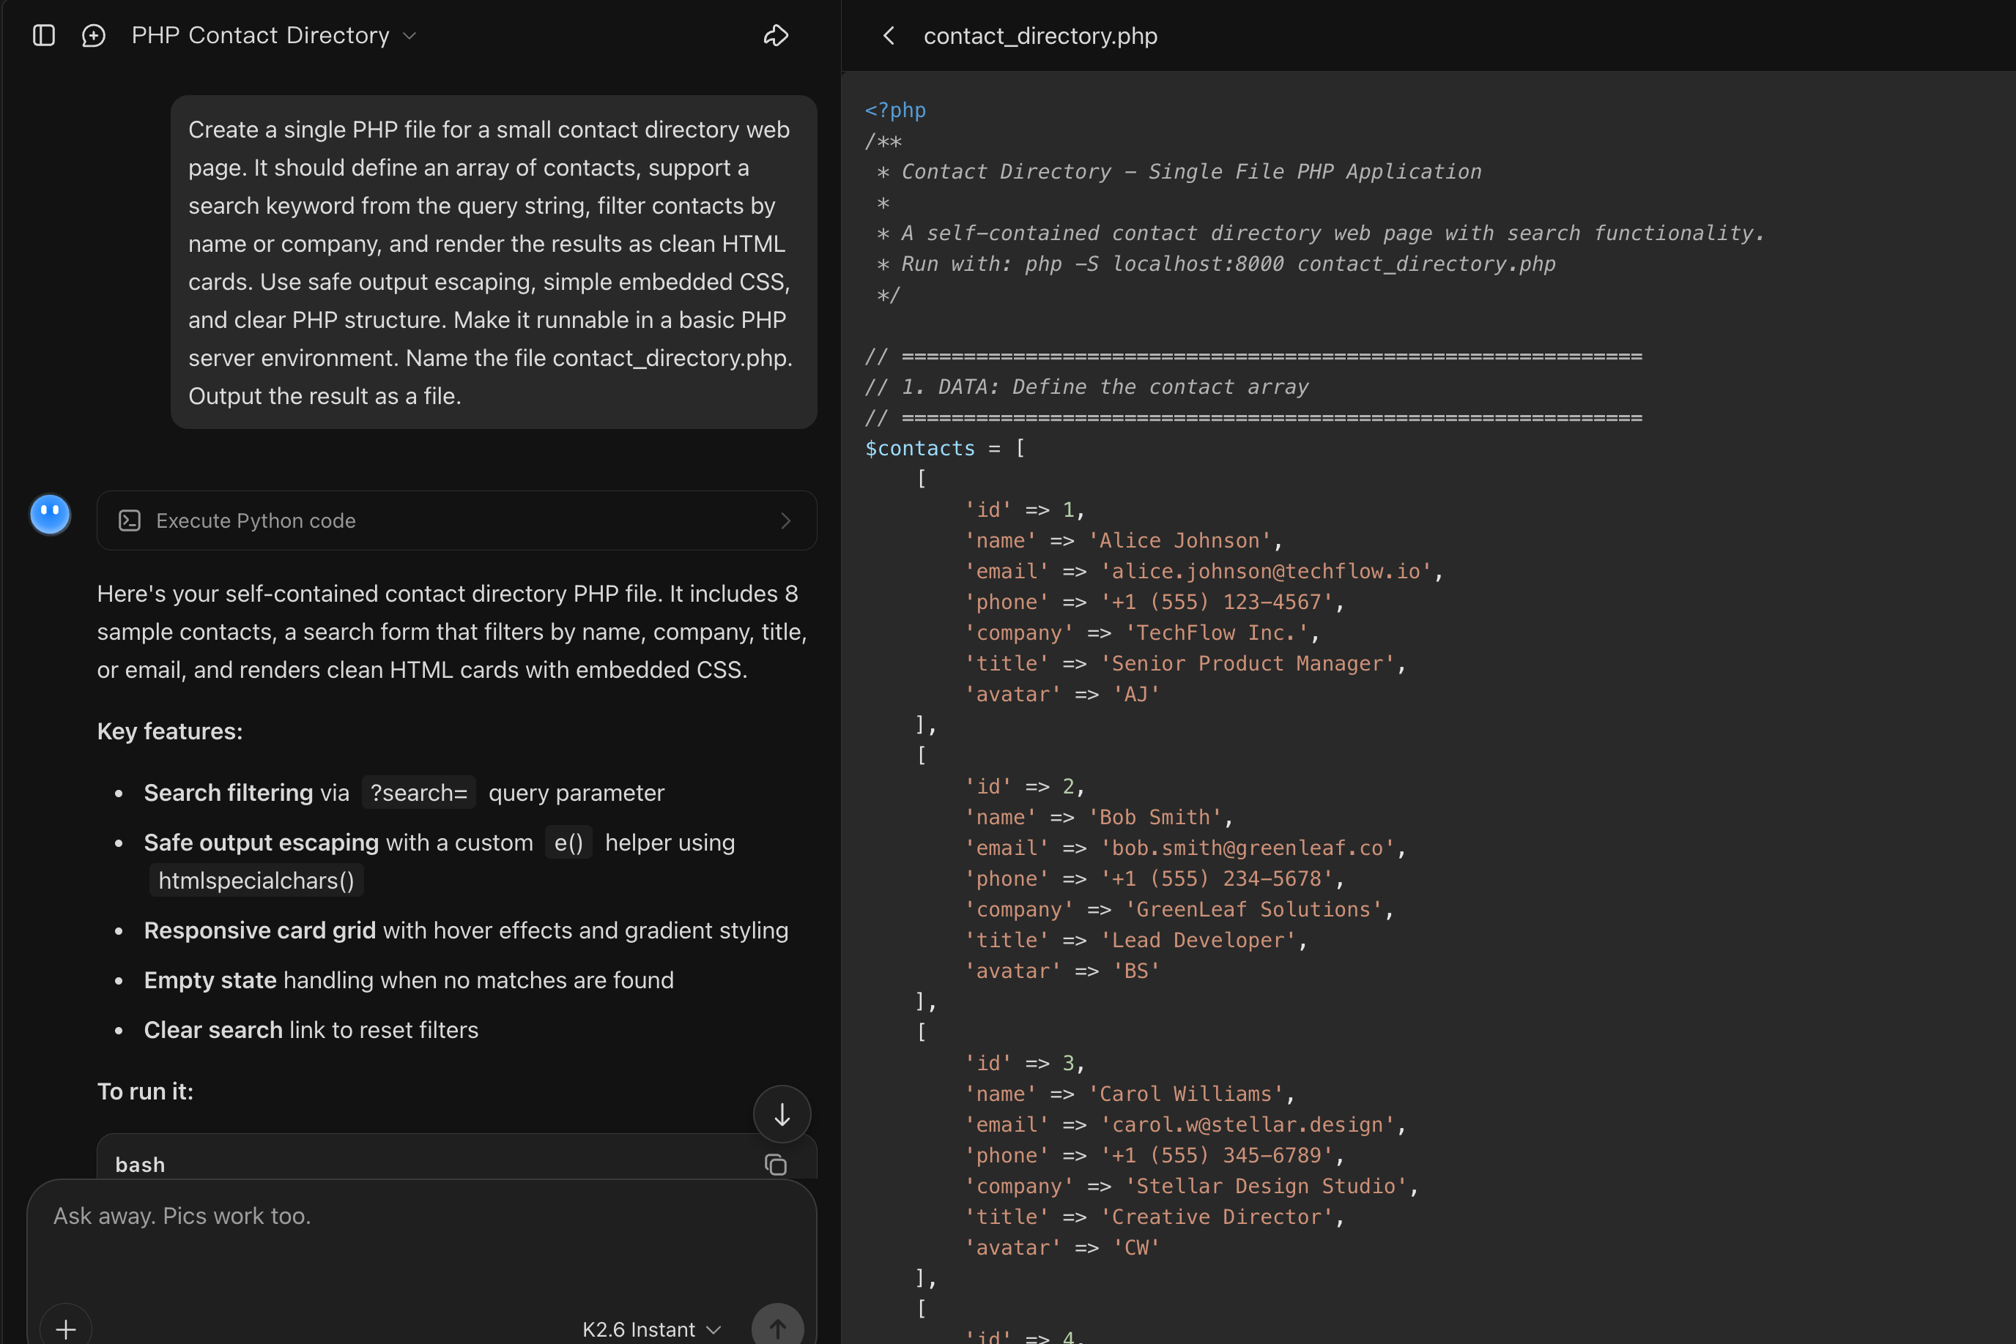Click 'Empty state' bullet text

(210, 979)
